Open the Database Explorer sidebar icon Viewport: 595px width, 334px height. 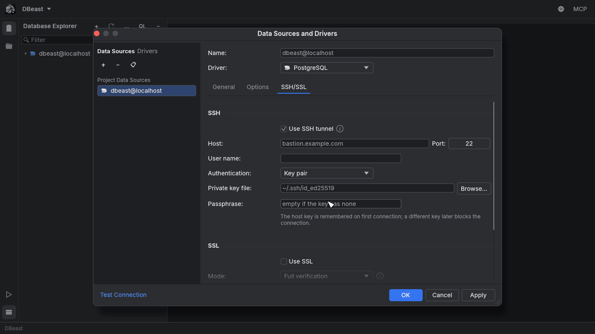[x=9, y=28]
